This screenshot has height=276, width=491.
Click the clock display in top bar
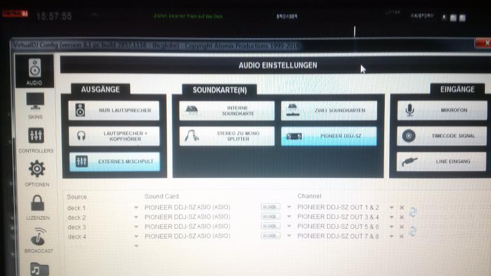click(x=54, y=16)
